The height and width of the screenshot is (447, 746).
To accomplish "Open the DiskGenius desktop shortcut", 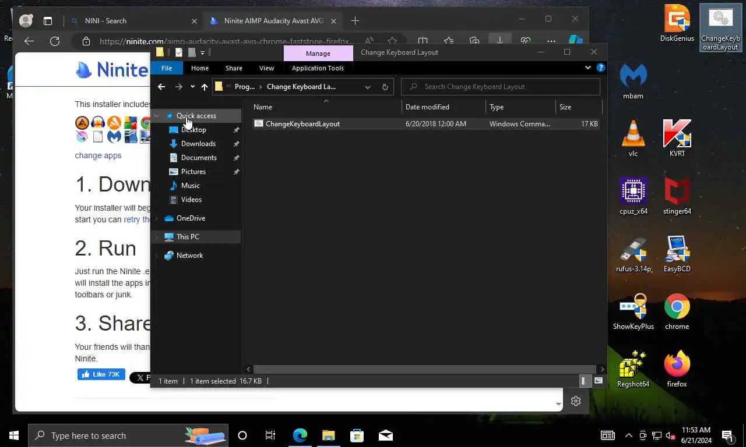I will tap(677, 23).
